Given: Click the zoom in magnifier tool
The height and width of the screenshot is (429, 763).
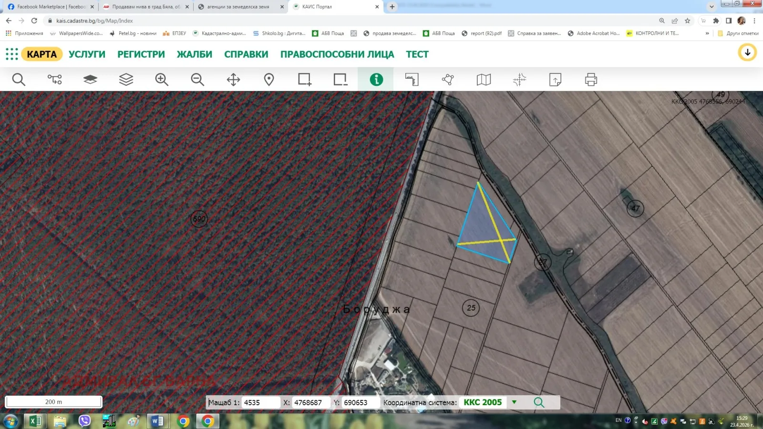Looking at the screenshot, I should [x=162, y=80].
